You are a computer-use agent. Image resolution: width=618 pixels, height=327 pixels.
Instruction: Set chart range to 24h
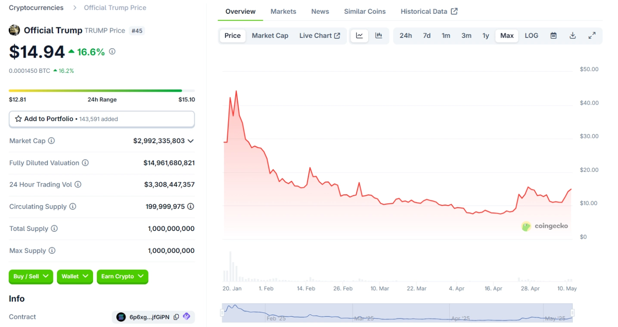click(x=406, y=36)
